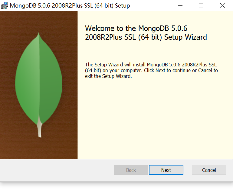Click the window title 'MongoDB 5.0.6 2008R2Plus SSL (64 bit) Setup'
Viewport: 233px width, 194px height.
tap(70, 6)
